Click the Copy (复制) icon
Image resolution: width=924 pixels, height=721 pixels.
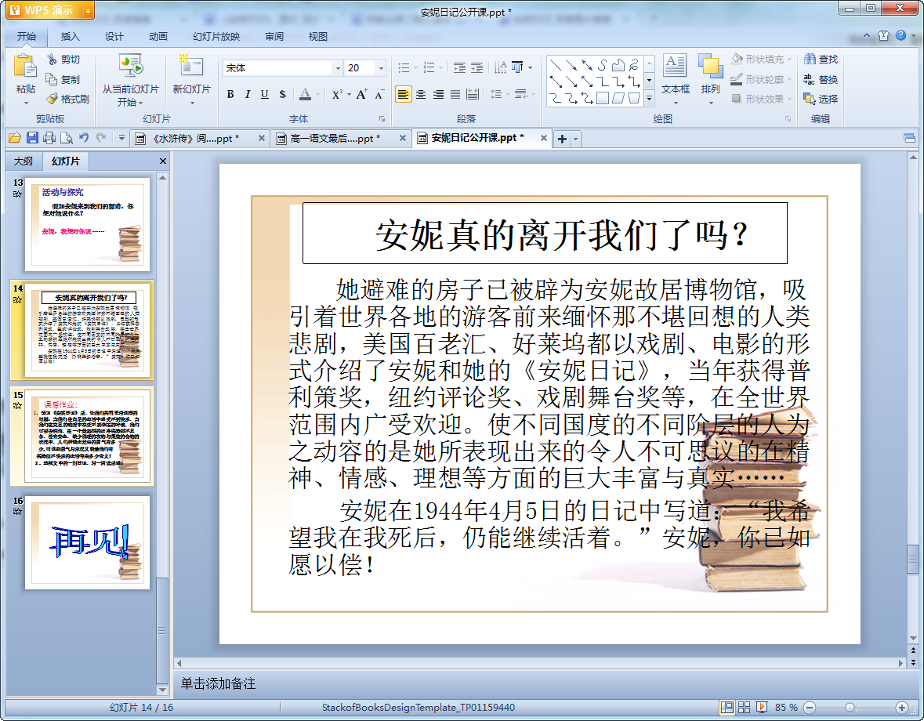pos(52,79)
